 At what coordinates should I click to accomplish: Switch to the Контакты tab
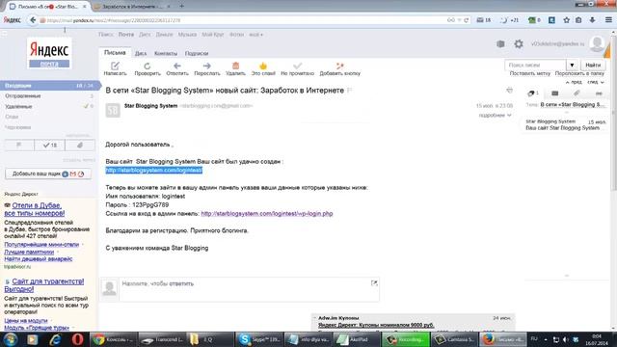pyautogui.click(x=166, y=53)
